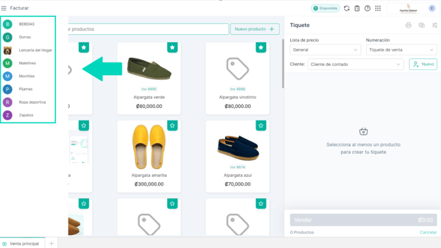The image size is (441, 248).
Task: Expand the Cliente de contado dropdown
Action: 355,64
